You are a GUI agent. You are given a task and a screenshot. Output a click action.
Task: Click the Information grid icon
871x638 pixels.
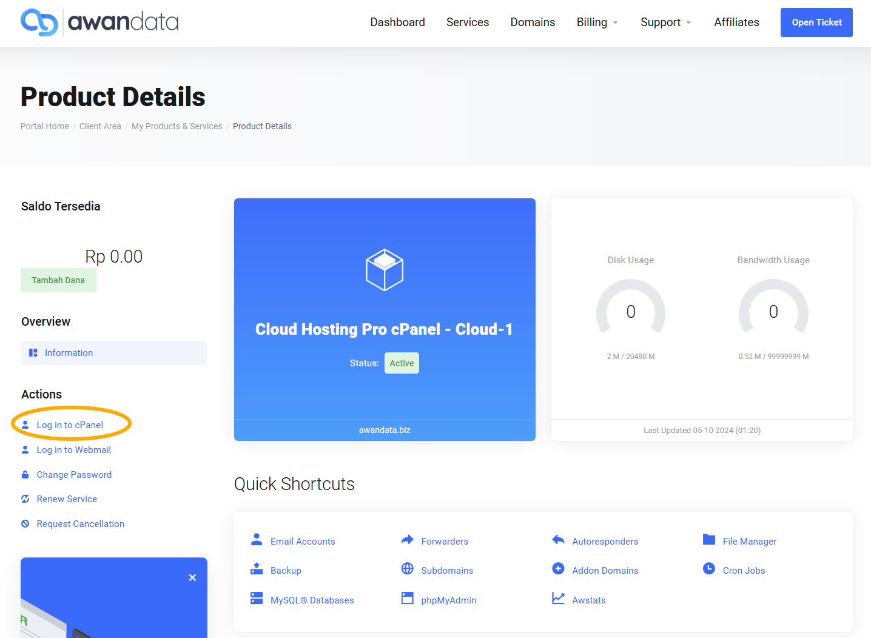[x=33, y=353]
